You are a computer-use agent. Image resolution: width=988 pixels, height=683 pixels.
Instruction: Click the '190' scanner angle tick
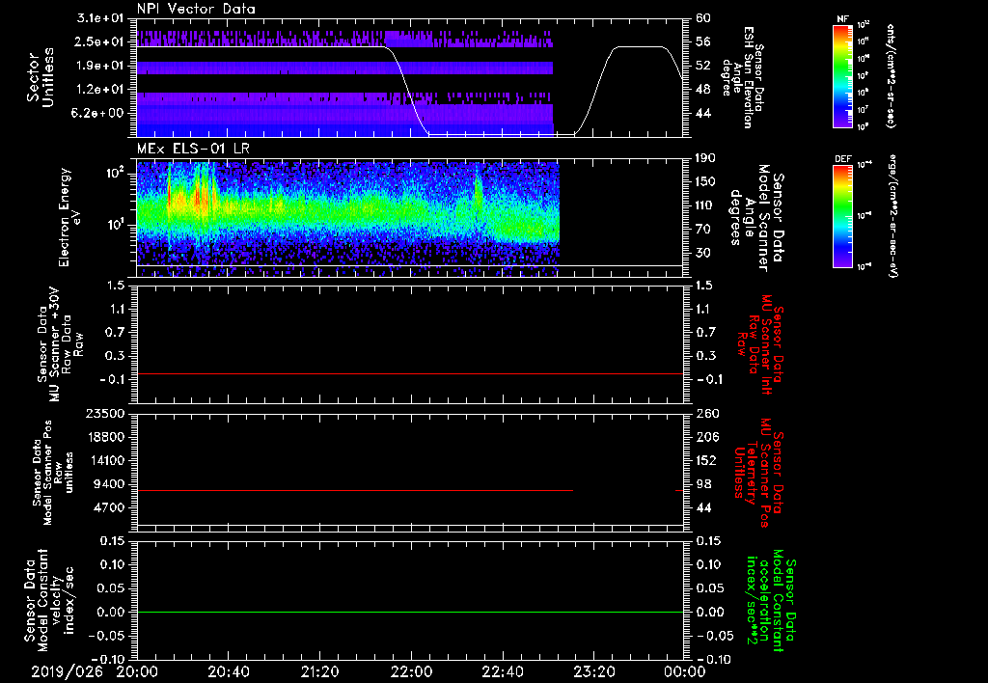[x=707, y=158]
